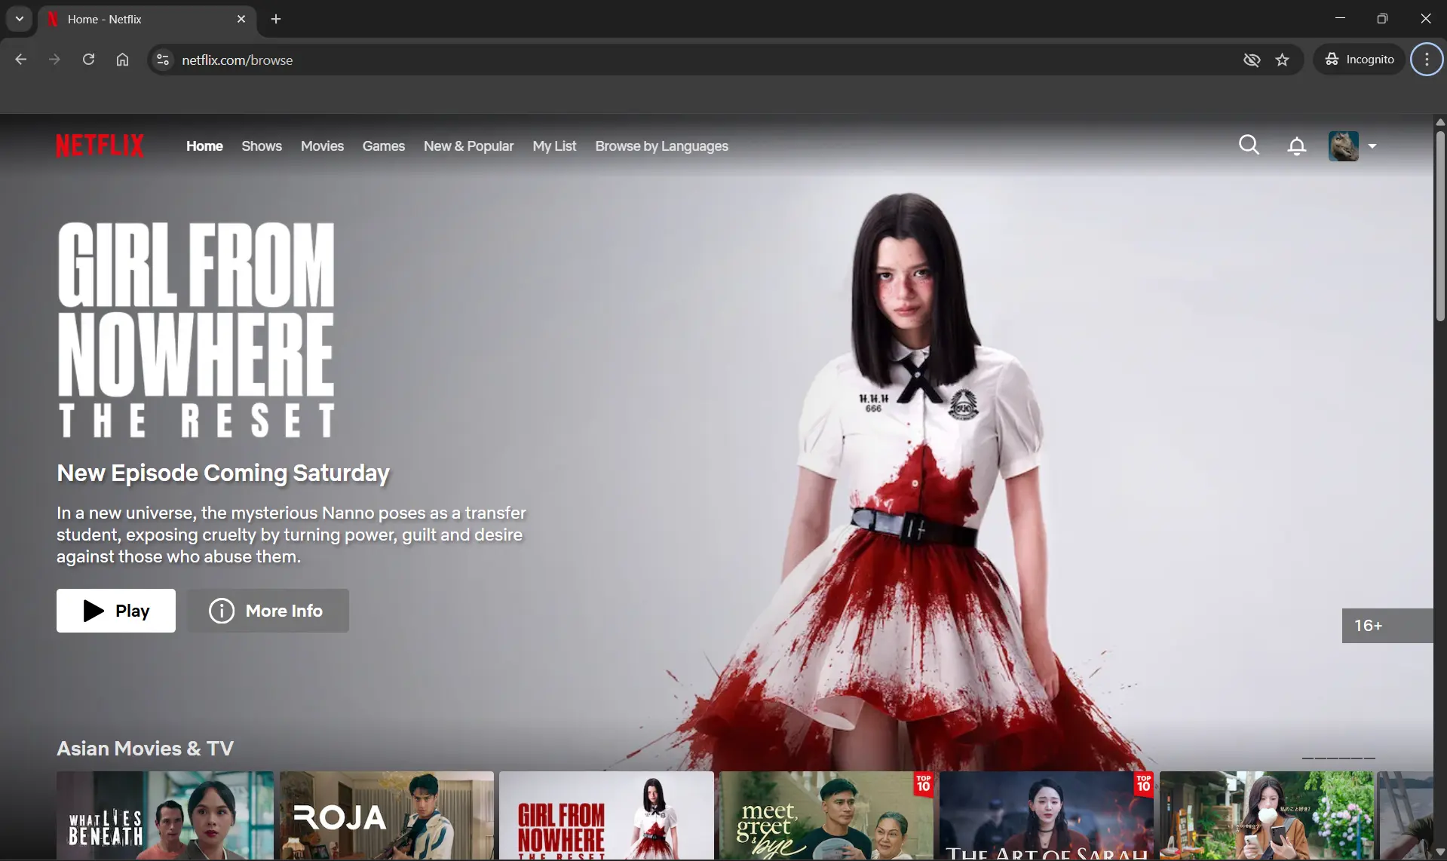Close the Home - Netflix tab

tap(241, 19)
